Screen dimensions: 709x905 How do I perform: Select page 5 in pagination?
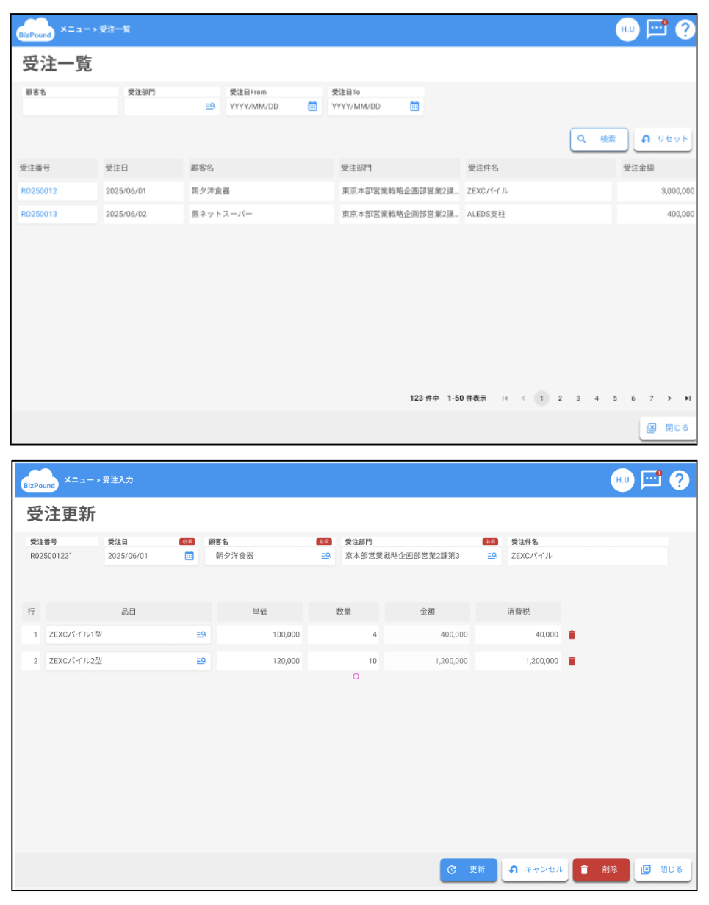point(615,398)
